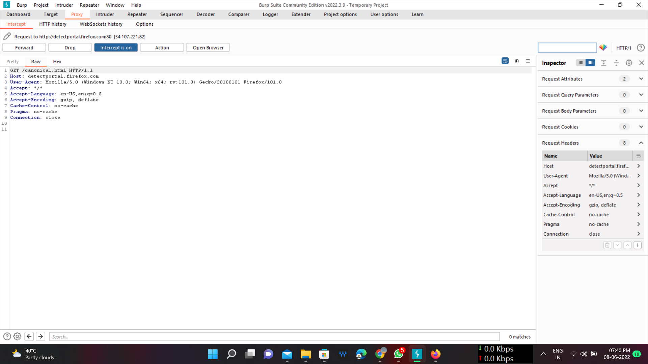Forward the intercepted request

[24, 48]
